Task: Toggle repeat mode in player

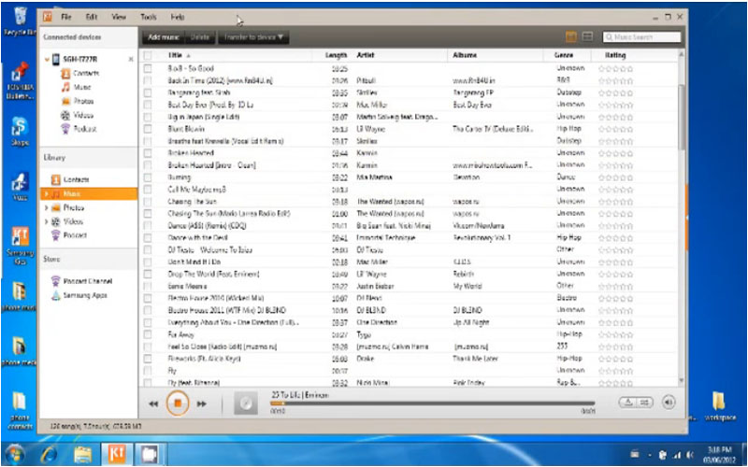Action: pos(628,403)
